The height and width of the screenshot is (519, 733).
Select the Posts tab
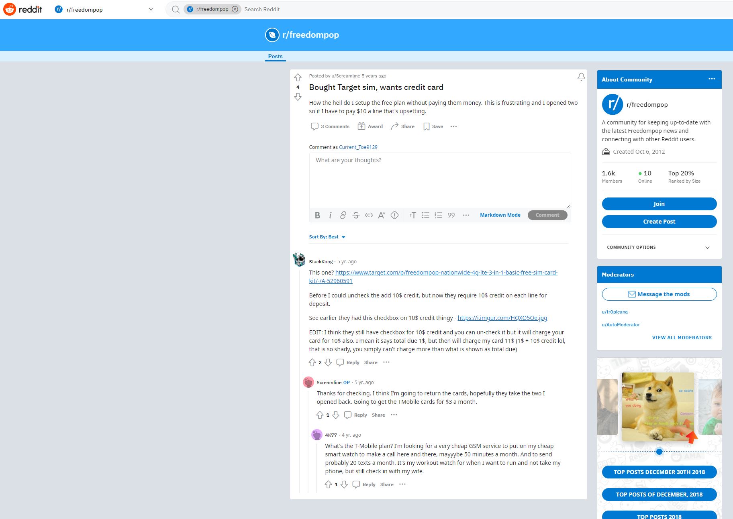coord(275,56)
